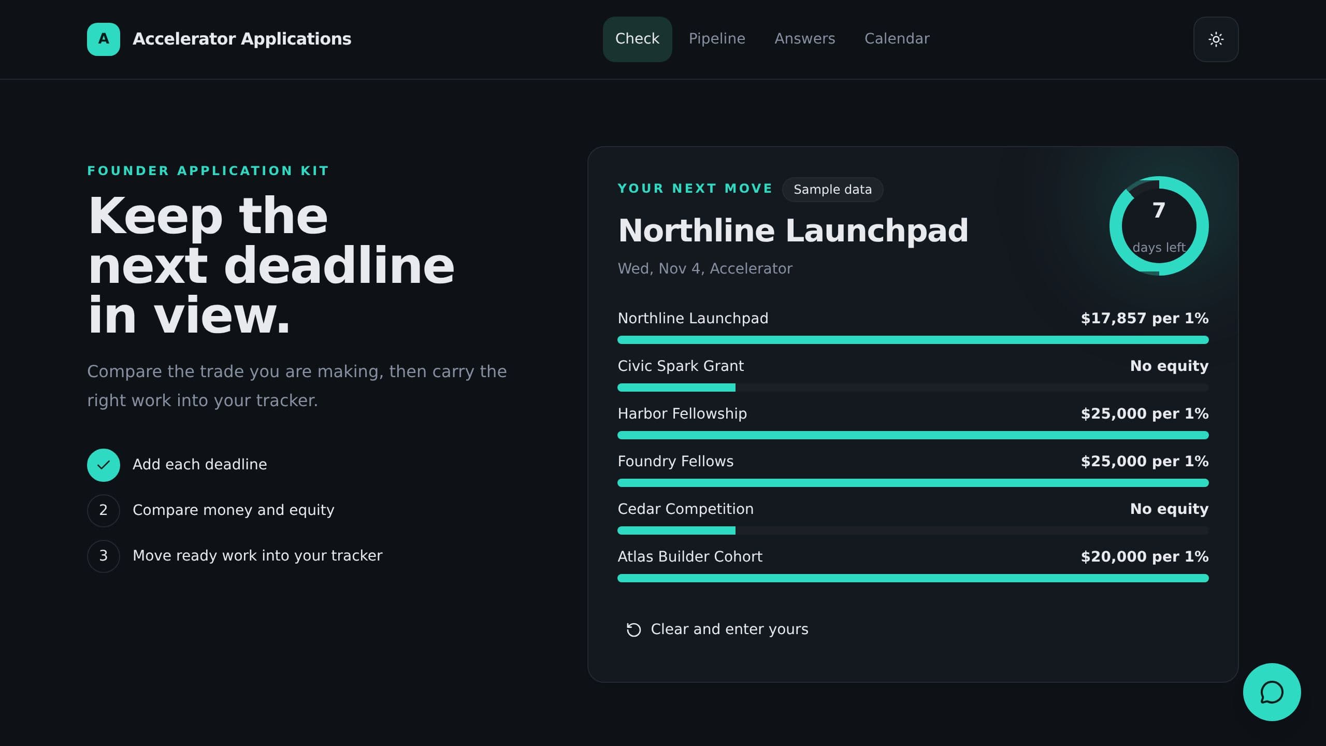The width and height of the screenshot is (1326, 746).
Task: Click 'Wed, Nov 4, Accelerator' subtitle
Action: [705, 269]
